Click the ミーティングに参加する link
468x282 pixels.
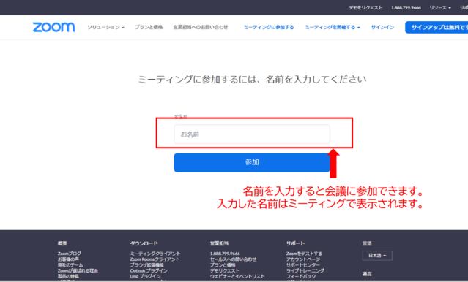point(269,27)
